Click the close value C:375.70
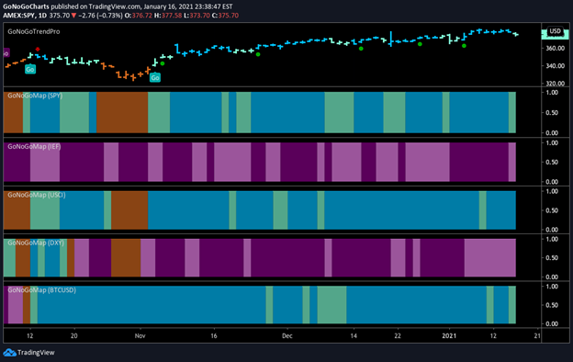Screen dimensions: 573x362 (x=225, y=16)
